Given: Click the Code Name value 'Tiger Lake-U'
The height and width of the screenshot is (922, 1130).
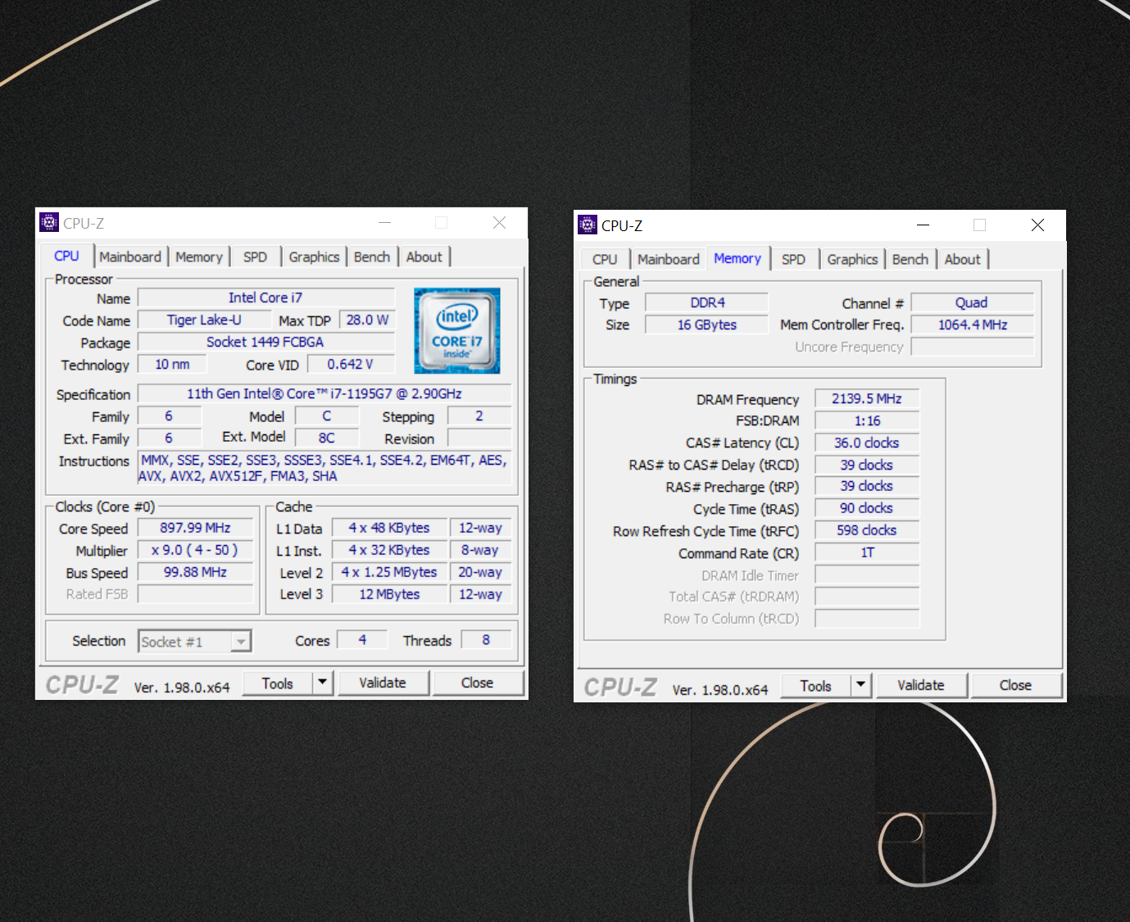Looking at the screenshot, I should [204, 320].
